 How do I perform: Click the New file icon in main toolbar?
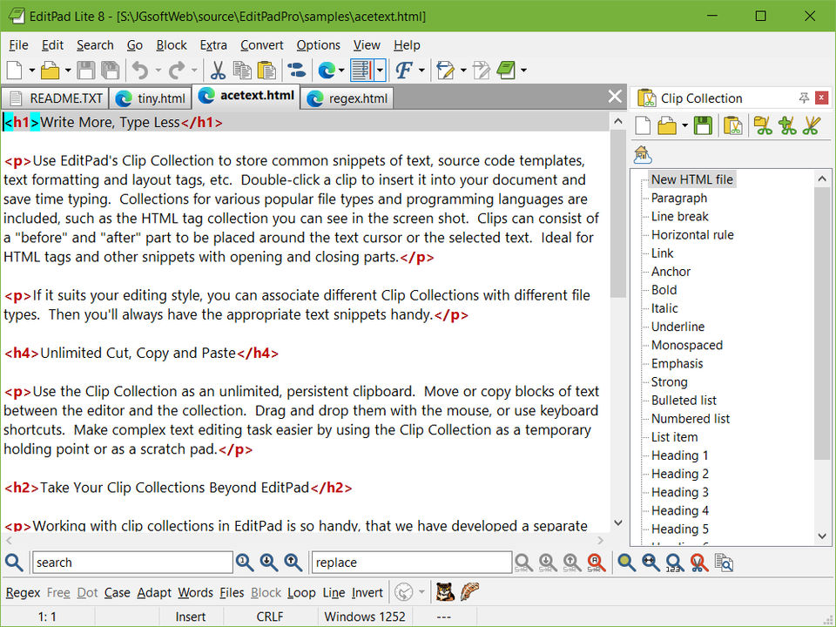pyautogui.click(x=14, y=70)
